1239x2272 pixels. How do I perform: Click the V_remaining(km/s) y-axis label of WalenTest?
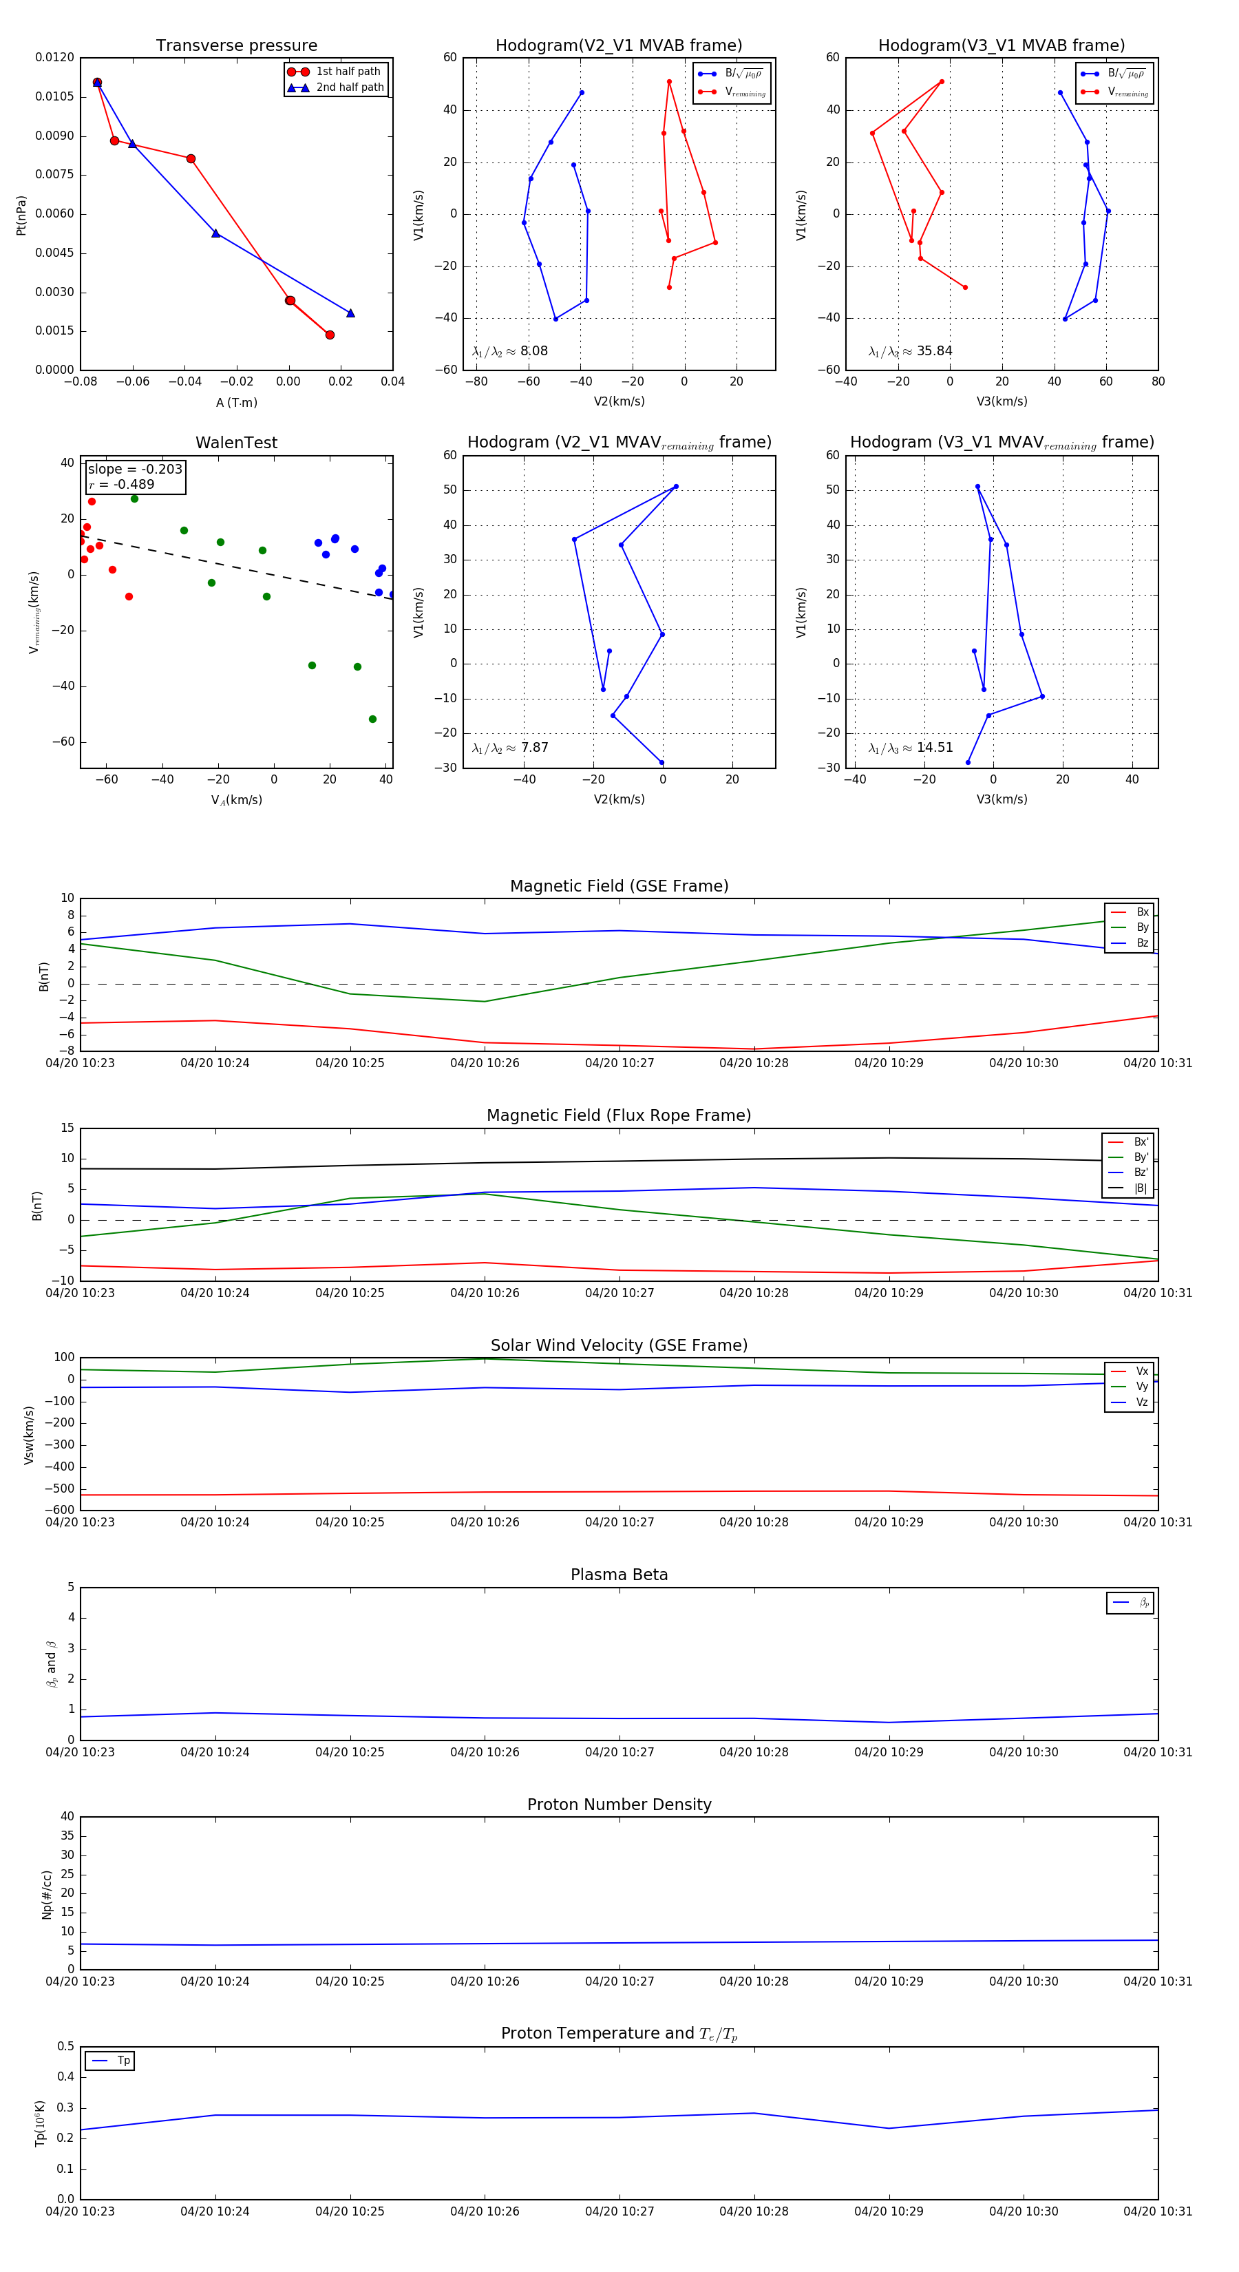34,612
